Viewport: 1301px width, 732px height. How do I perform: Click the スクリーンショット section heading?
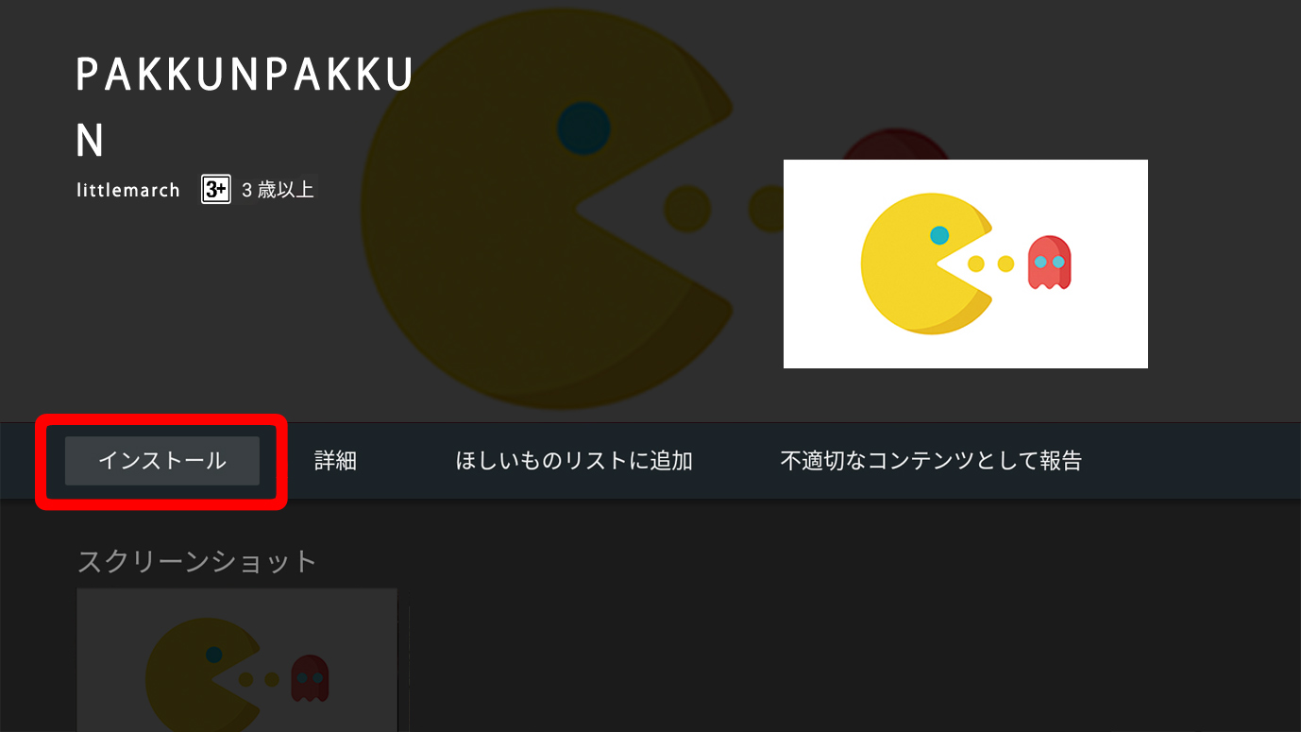click(x=196, y=561)
